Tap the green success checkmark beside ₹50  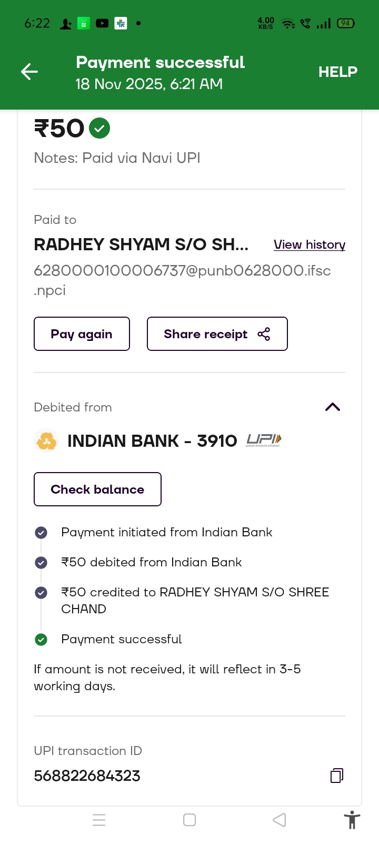(x=99, y=128)
